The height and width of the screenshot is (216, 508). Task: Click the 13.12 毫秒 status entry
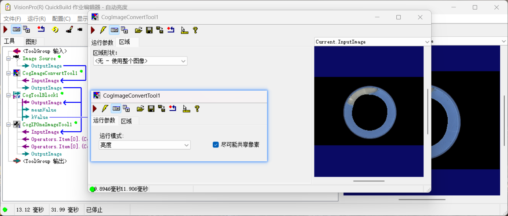[30, 210]
